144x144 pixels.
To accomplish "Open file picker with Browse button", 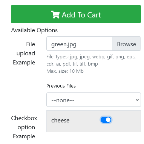I will (126, 44).
